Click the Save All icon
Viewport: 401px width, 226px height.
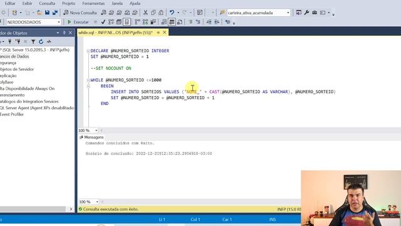tap(55, 13)
